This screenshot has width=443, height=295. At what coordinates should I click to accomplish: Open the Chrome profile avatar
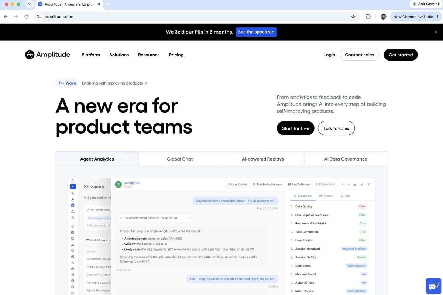(x=384, y=17)
